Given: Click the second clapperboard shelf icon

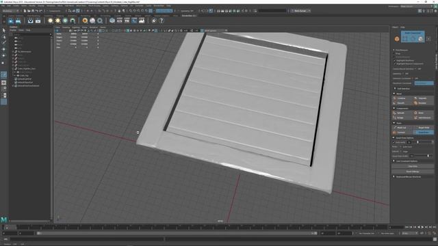Looking at the screenshot, I should (38, 20).
